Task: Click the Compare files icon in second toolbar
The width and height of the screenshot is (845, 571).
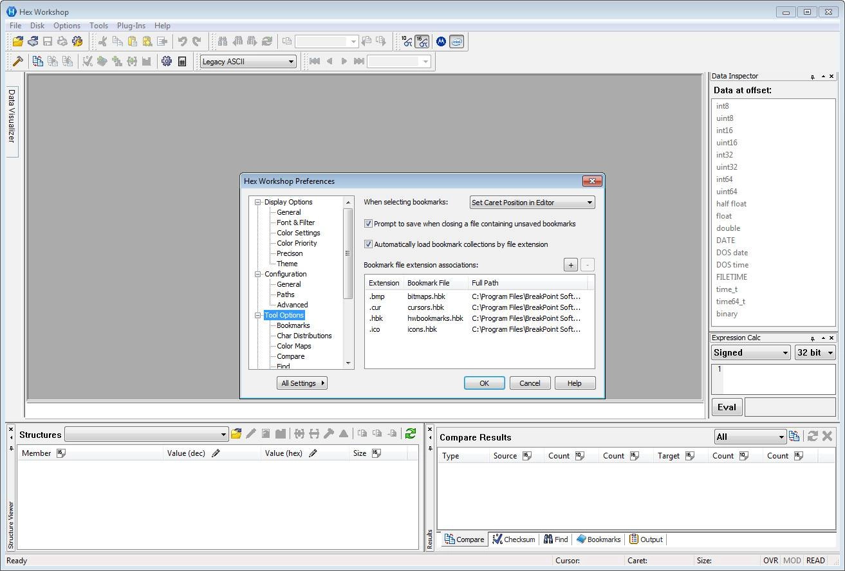Action: pyautogui.click(x=38, y=61)
